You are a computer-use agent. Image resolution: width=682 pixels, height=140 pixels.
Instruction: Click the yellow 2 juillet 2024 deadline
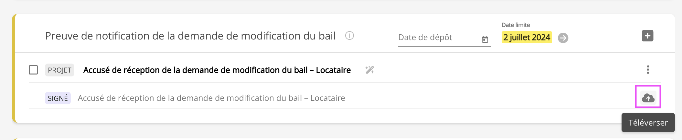click(527, 38)
